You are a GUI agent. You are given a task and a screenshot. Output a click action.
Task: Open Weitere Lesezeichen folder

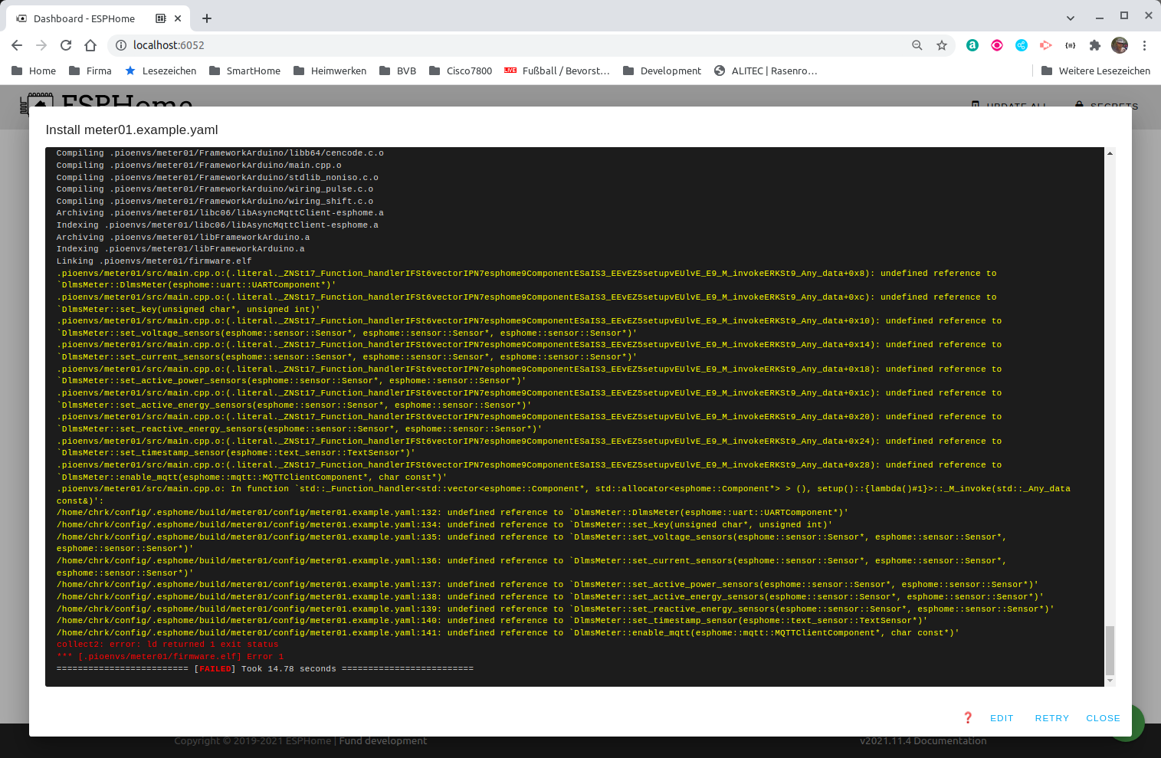pyautogui.click(x=1096, y=71)
